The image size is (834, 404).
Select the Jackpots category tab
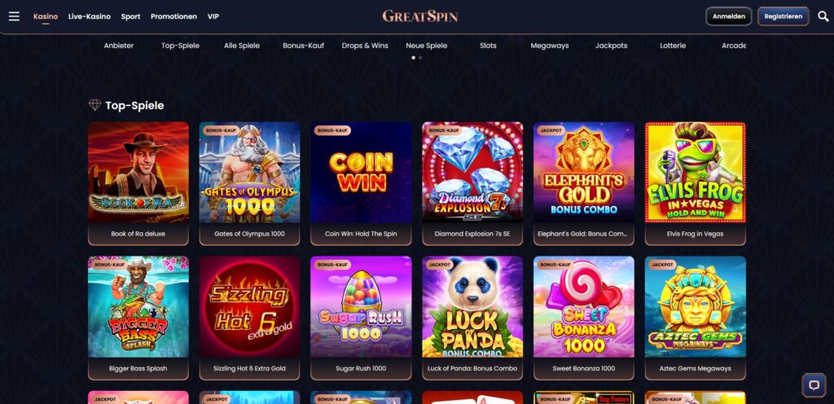click(x=611, y=46)
